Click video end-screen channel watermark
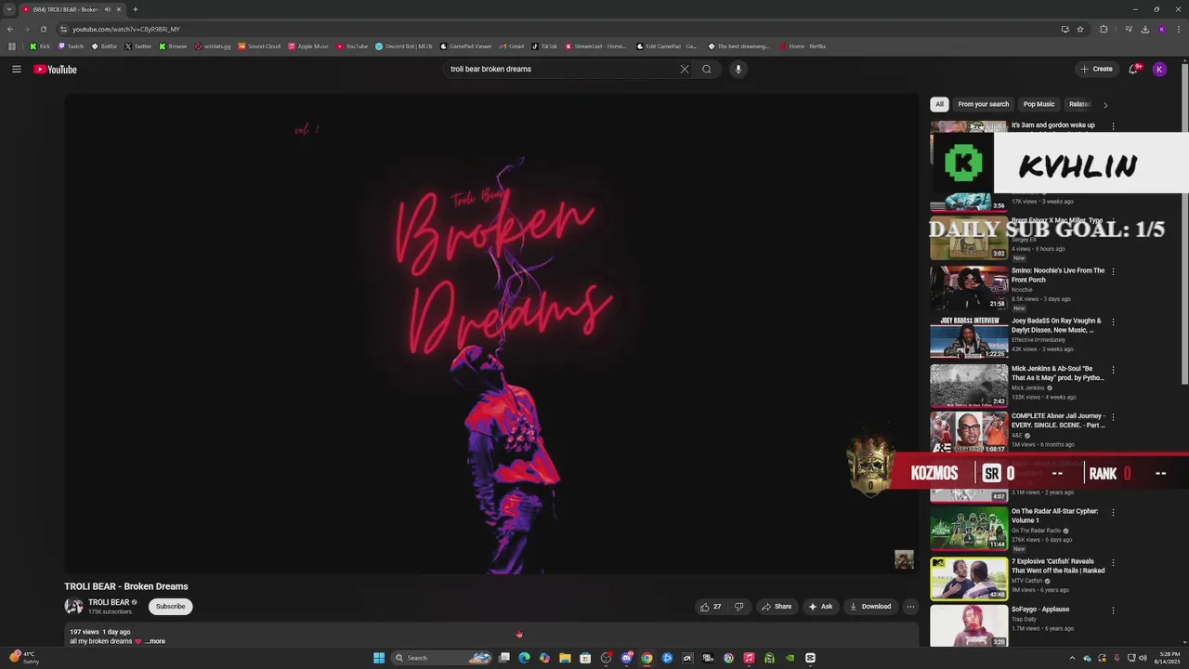 click(x=904, y=559)
